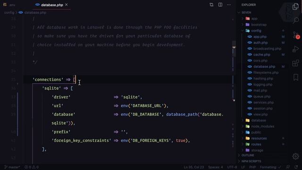The width and height of the screenshot is (302, 170).
Task: Open the Explorer view in activity bar
Action: (295, 7)
